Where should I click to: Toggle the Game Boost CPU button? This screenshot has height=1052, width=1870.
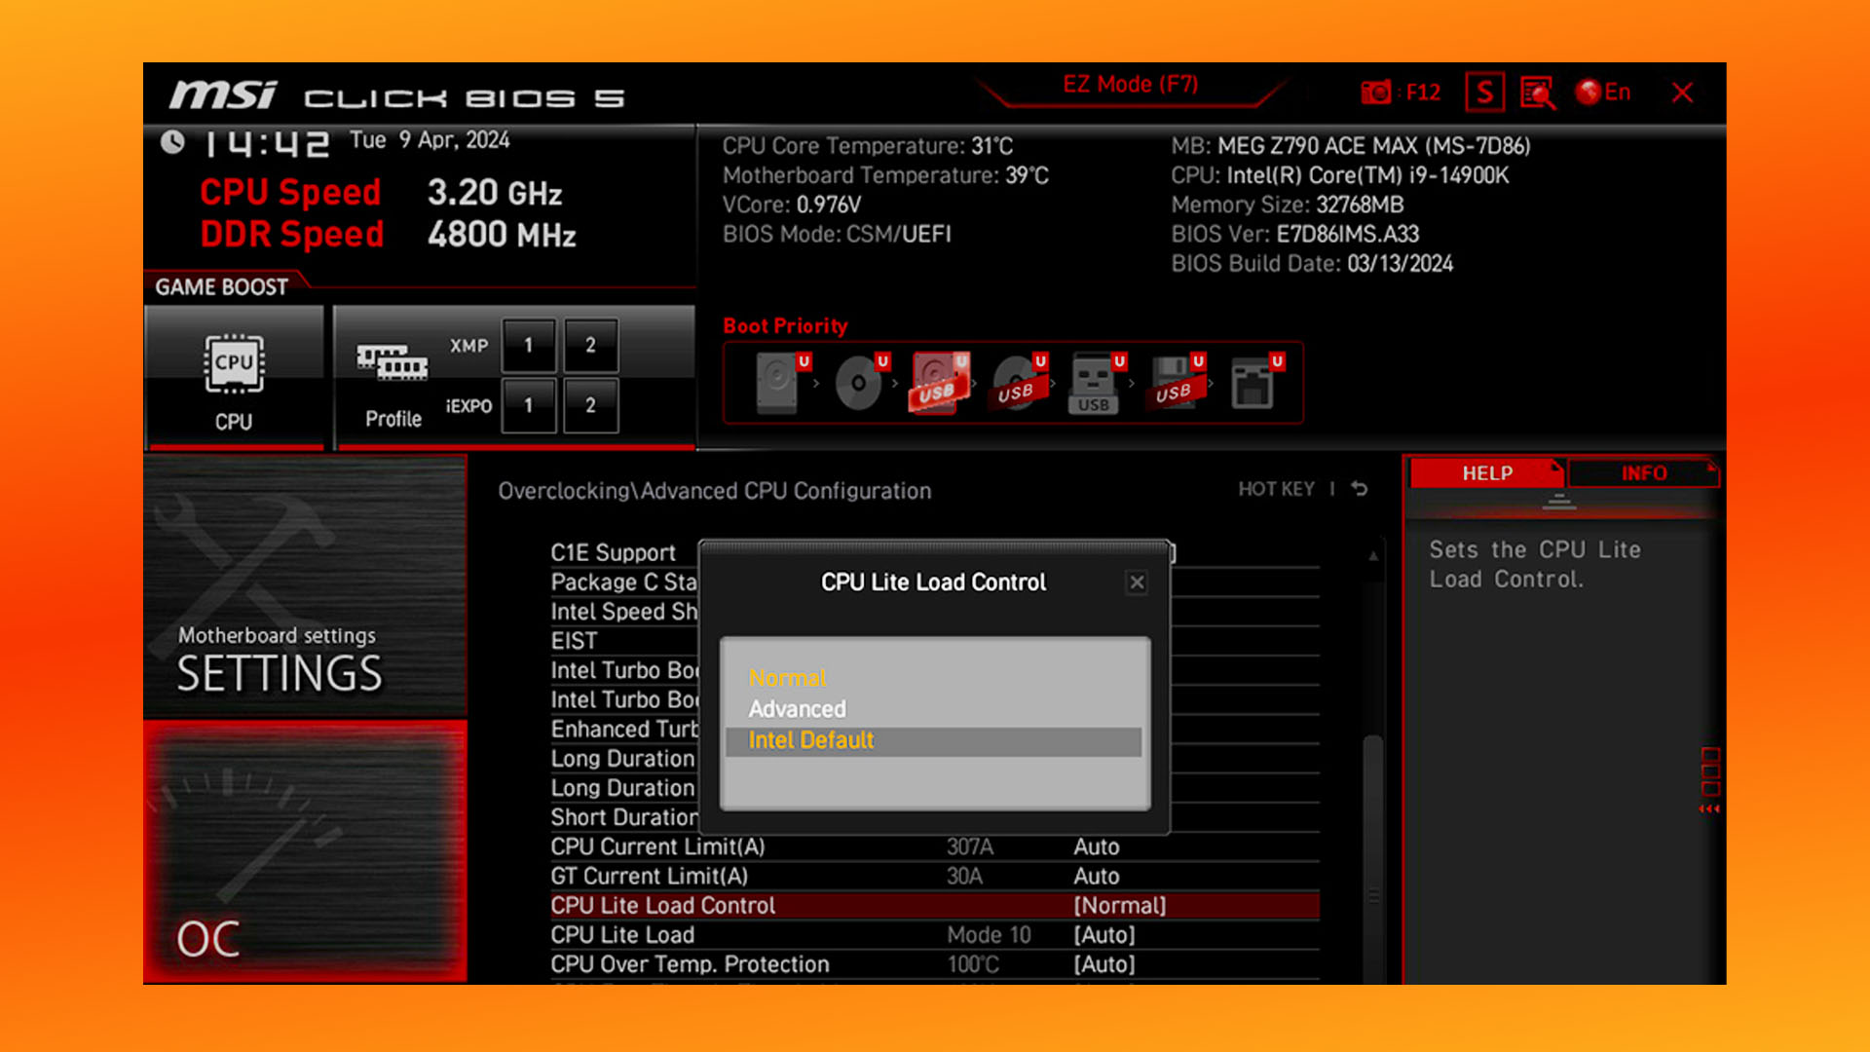(234, 378)
